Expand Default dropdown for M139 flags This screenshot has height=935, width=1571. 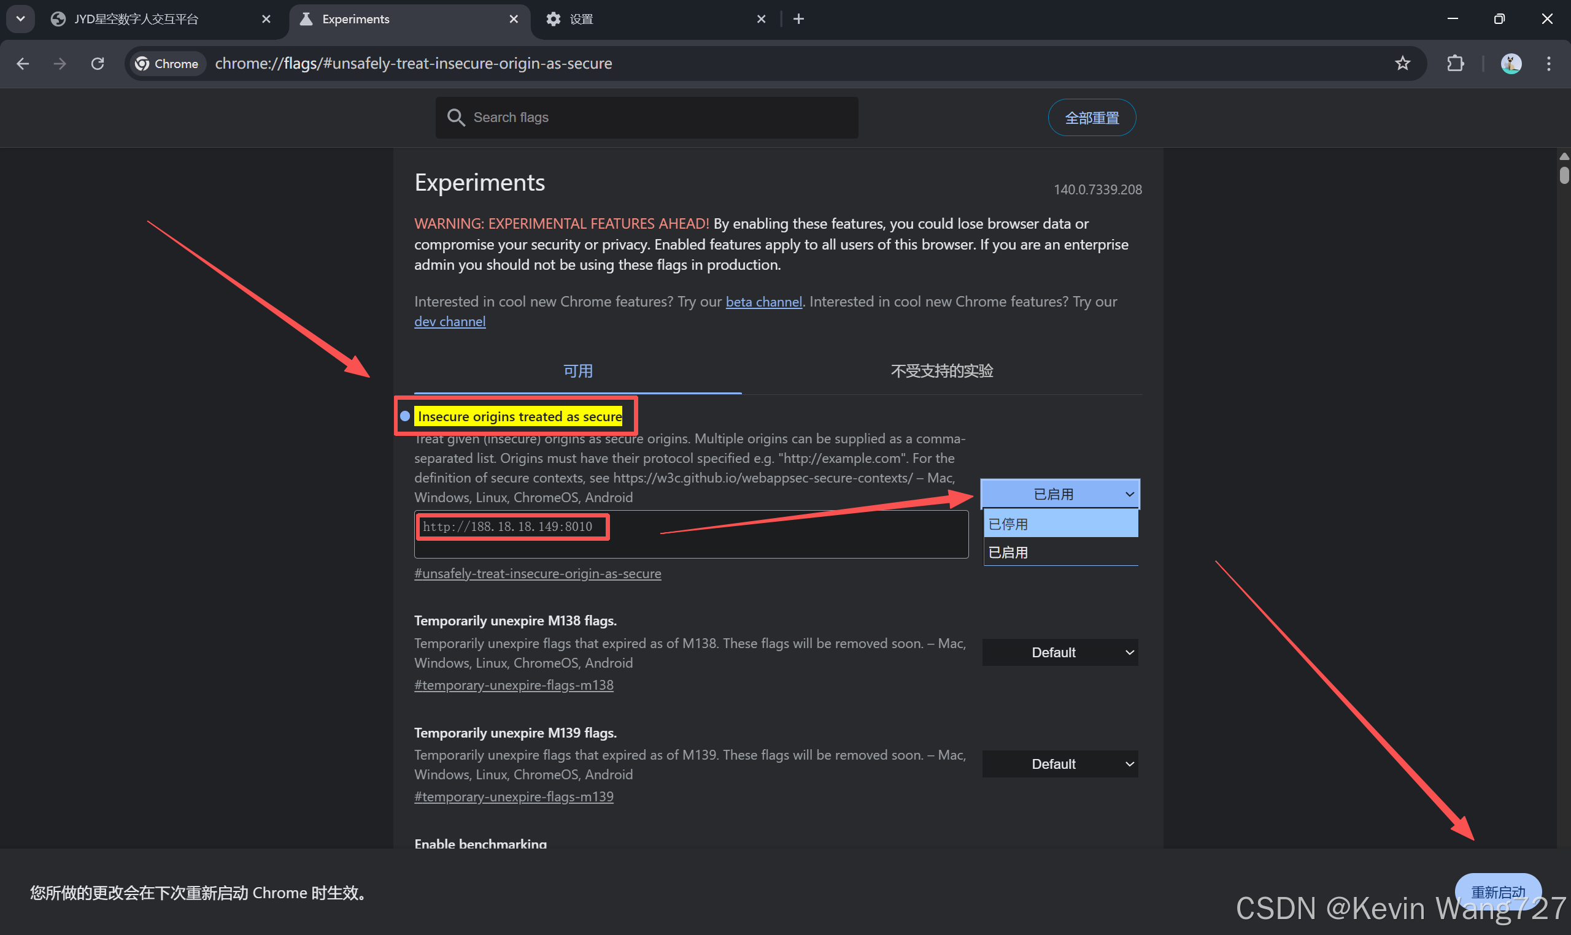tap(1060, 765)
